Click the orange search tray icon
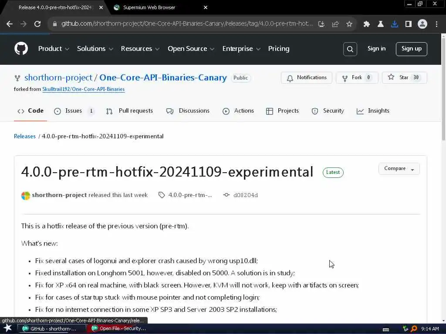The image size is (446, 334). tap(414, 329)
